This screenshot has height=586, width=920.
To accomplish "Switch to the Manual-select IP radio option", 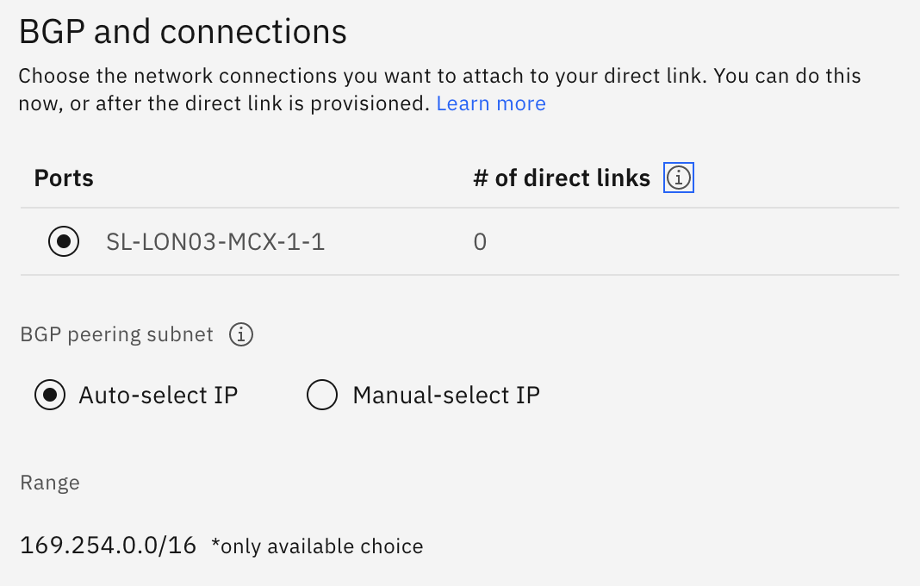I will pos(322,395).
